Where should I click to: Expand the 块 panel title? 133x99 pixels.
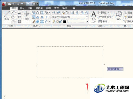tap(126, 26)
